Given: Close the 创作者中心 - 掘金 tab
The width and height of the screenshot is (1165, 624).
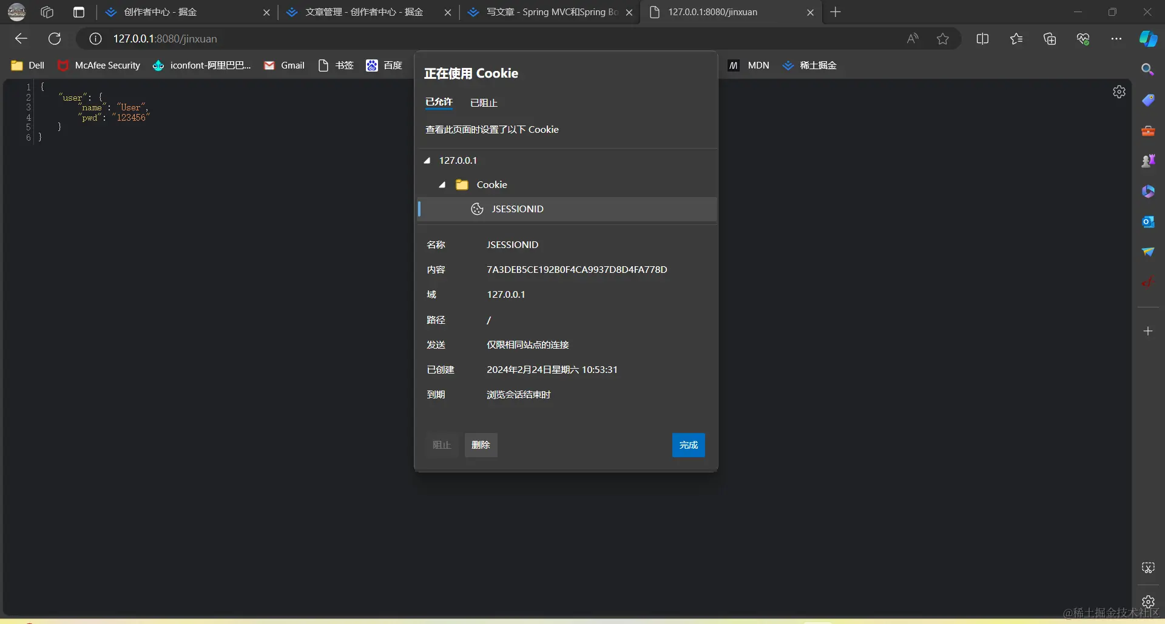Looking at the screenshot, I should 266,12.
